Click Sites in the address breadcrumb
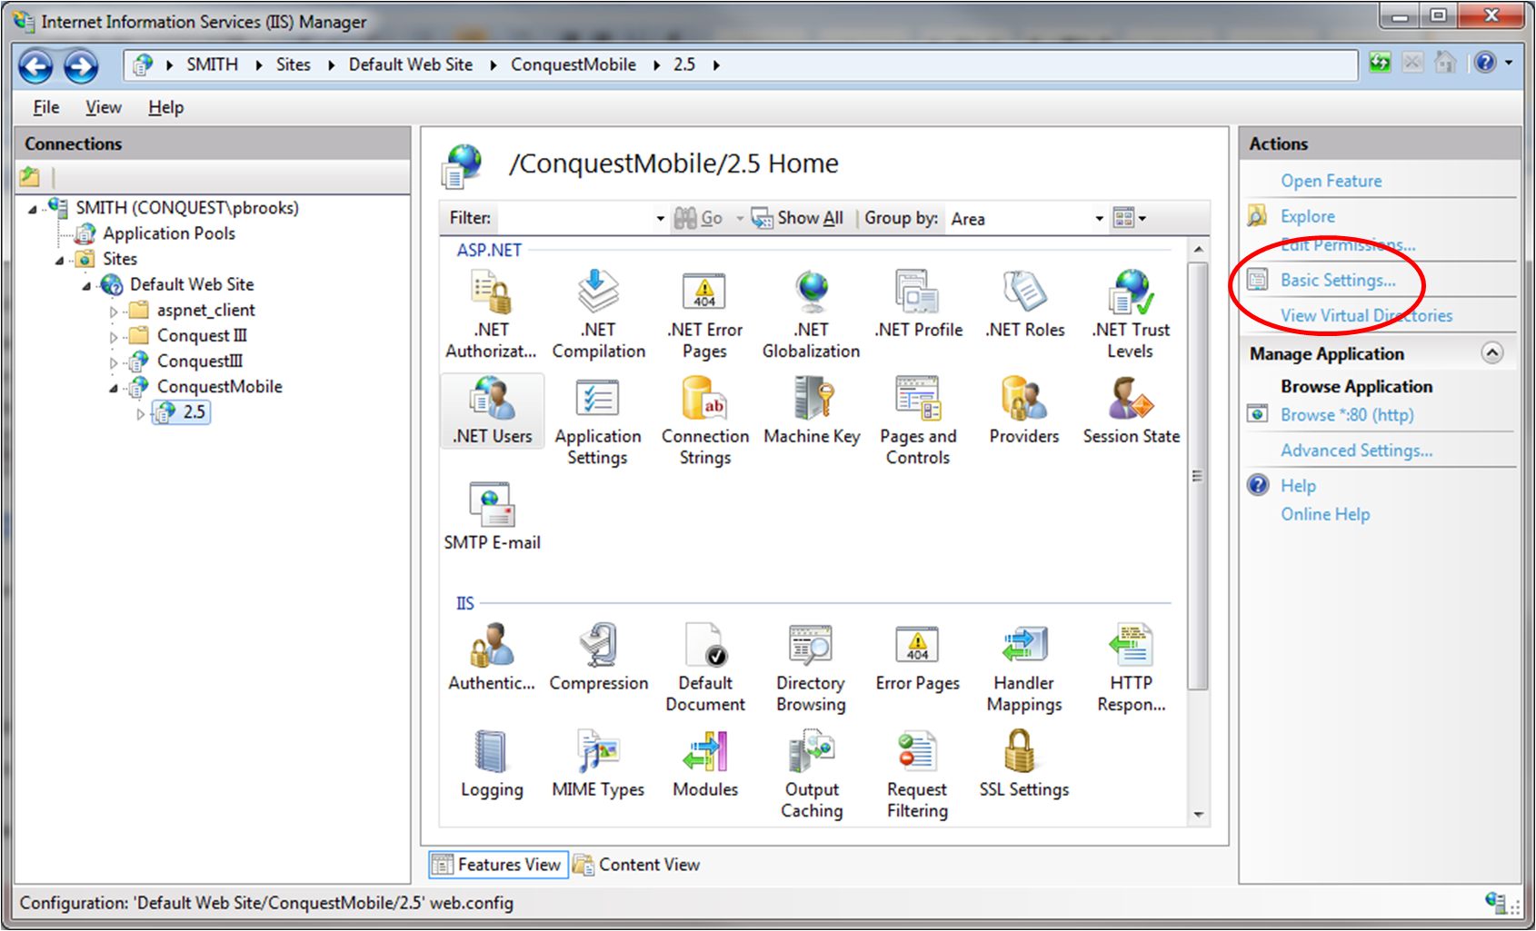The height and width of the screenshot is (931, 1536). click(x=294, y=64)
